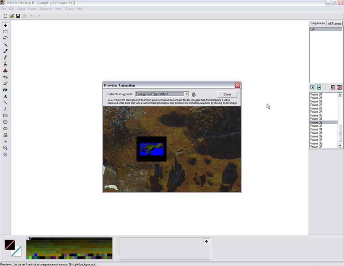The height and width of the screenshot is (266, 344).
Task: Click the Print toolbar icon
Action: 24,16
